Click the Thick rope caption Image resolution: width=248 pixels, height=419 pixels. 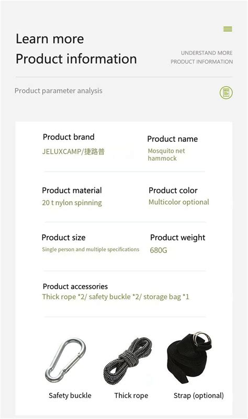(131, 395)
